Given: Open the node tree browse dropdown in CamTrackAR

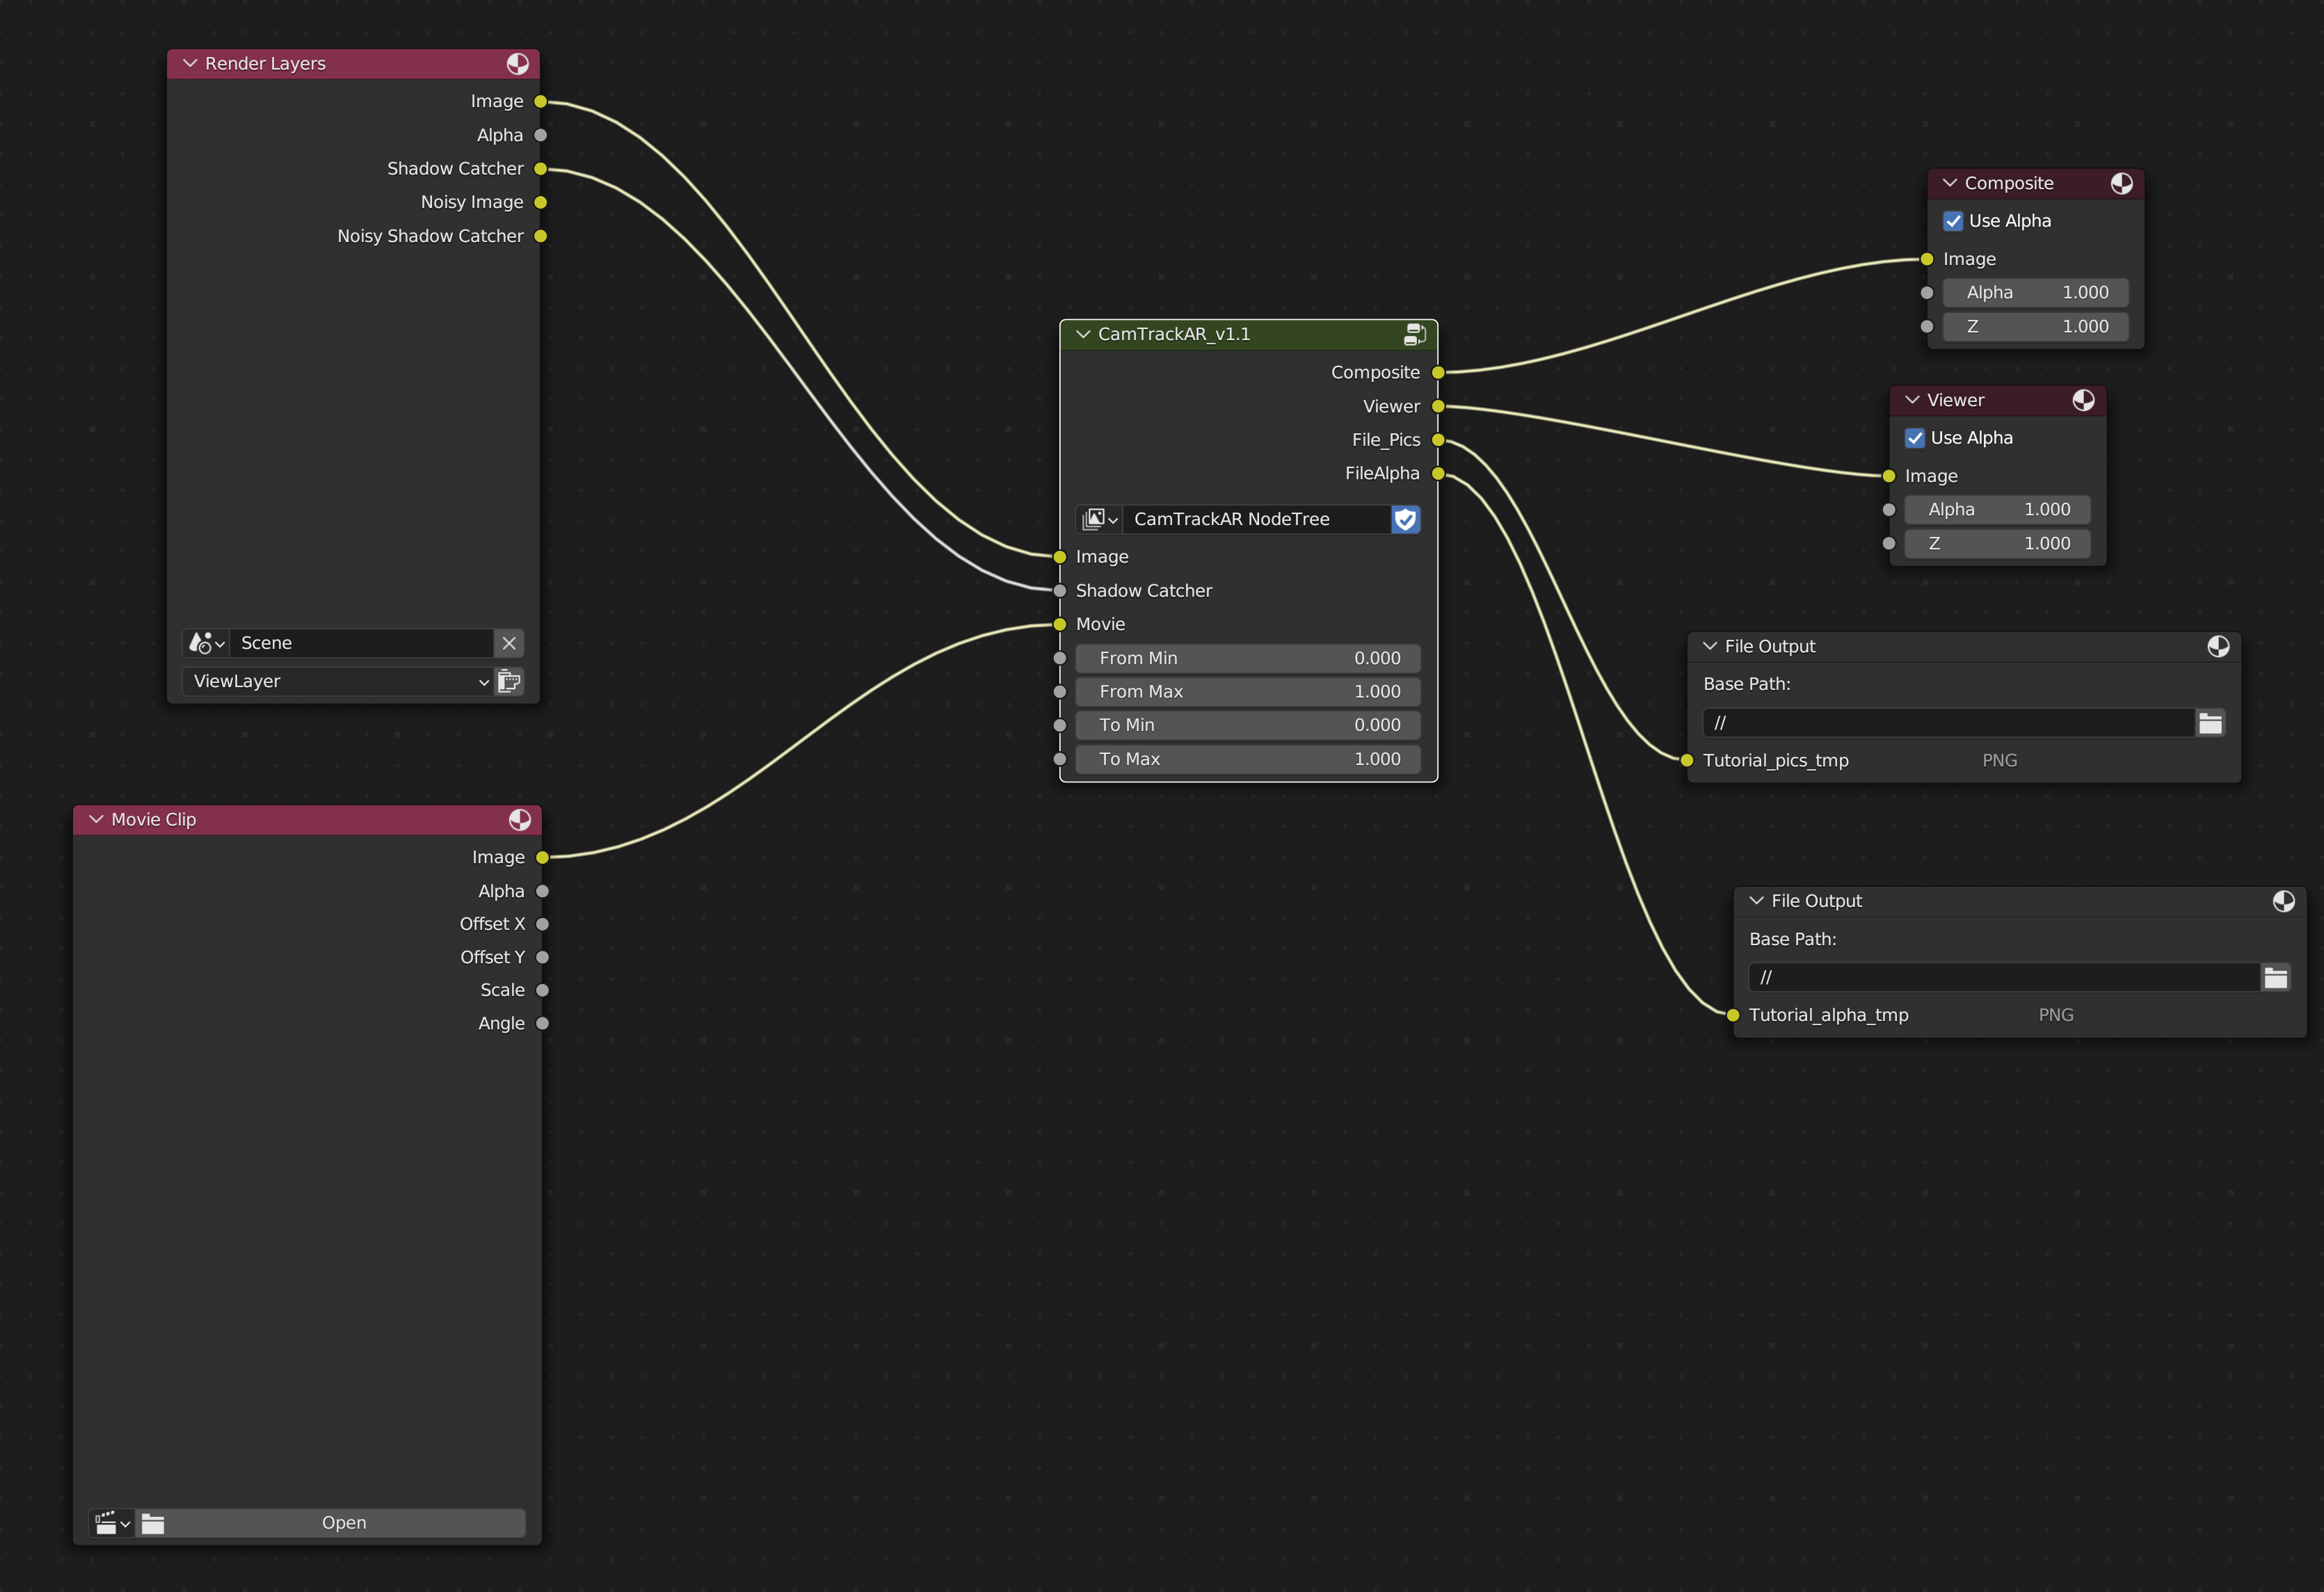Looking at the screenshot, I should click(1099, 519).
